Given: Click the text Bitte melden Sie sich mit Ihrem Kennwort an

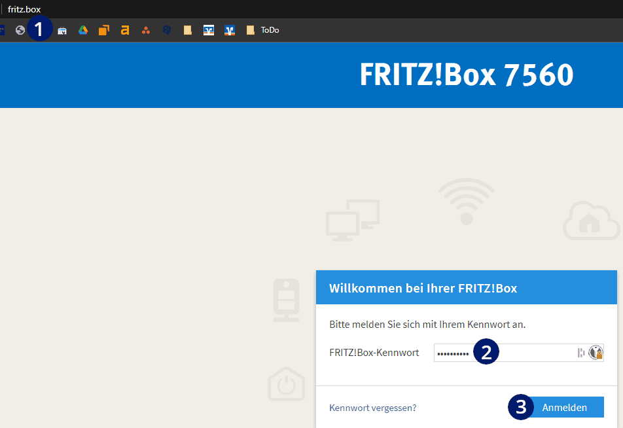Looking at the screenshot, I should [427, 325].
